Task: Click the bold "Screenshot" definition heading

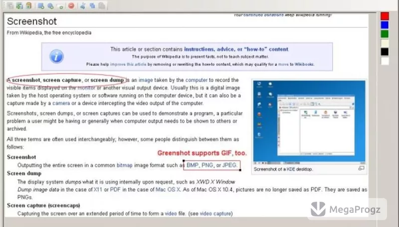Action: [21, 157]
